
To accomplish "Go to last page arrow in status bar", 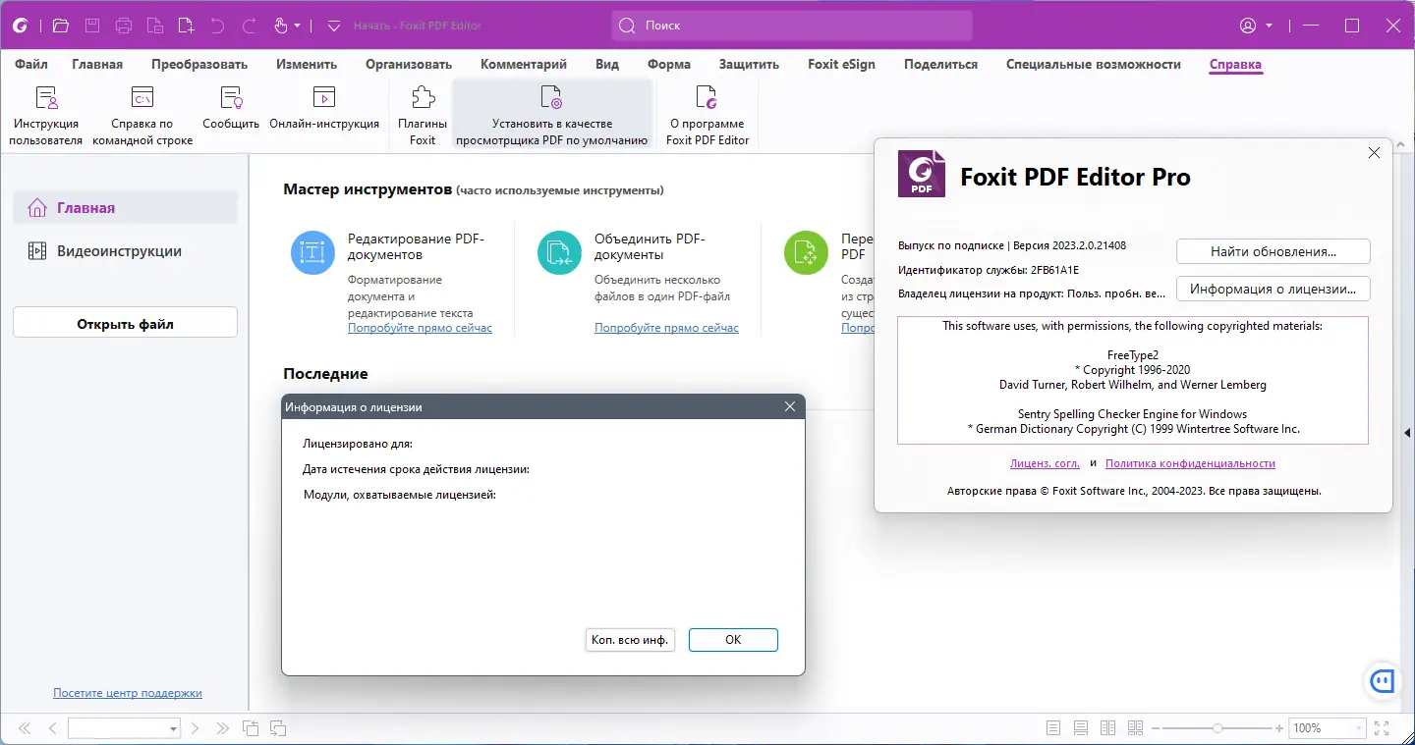I will pos(223,728).
